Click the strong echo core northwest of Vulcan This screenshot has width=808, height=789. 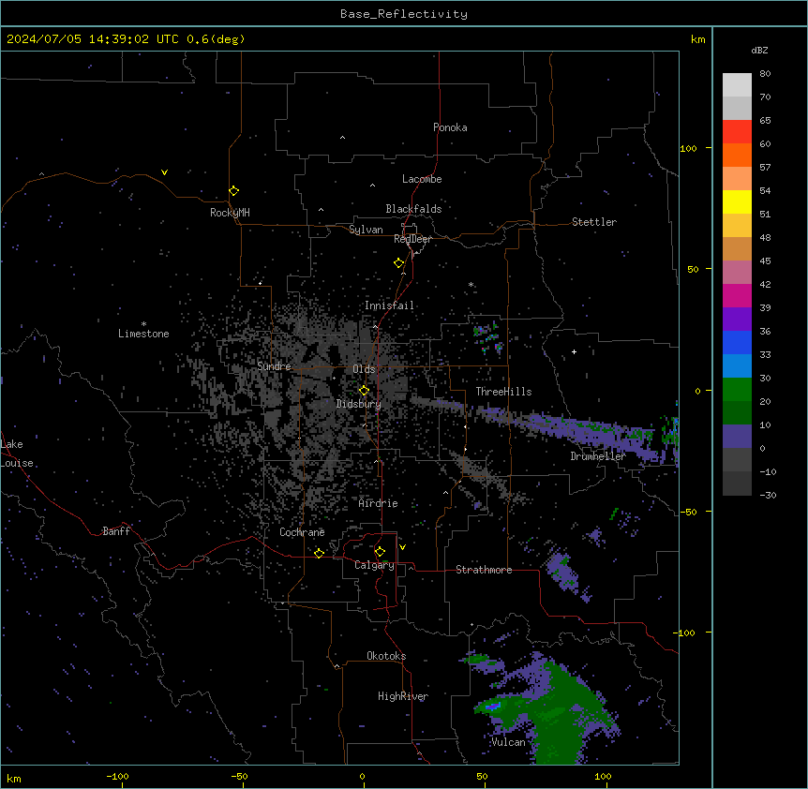pyautogui.click(x=493, y=706)
